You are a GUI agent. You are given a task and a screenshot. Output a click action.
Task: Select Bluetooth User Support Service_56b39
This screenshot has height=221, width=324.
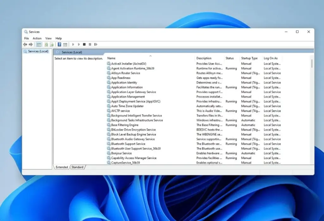(136, 148)
